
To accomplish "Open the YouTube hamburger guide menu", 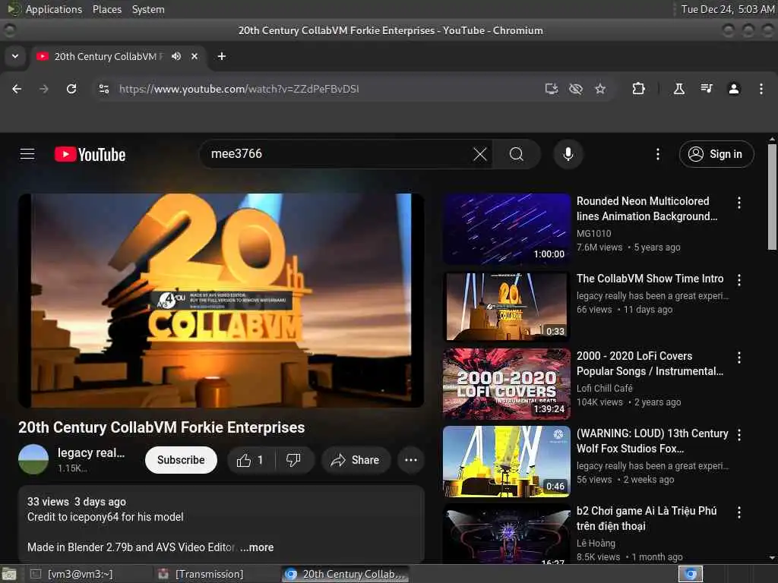I will tap(27, 154).
